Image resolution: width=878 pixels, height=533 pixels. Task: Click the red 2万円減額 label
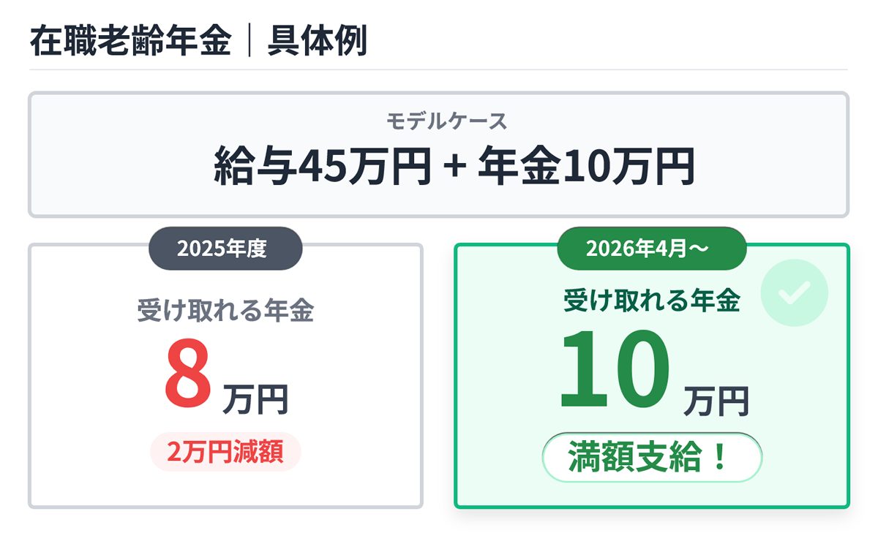(225, 453)
